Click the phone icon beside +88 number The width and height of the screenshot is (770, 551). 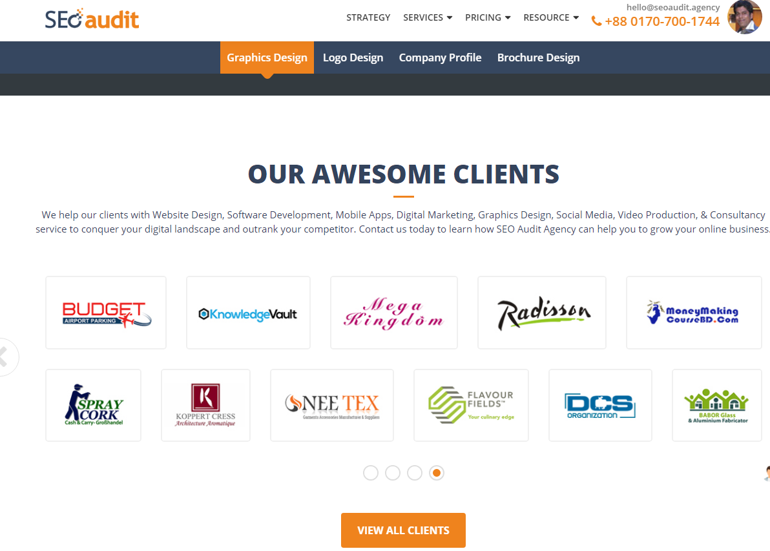coord(596,21)
